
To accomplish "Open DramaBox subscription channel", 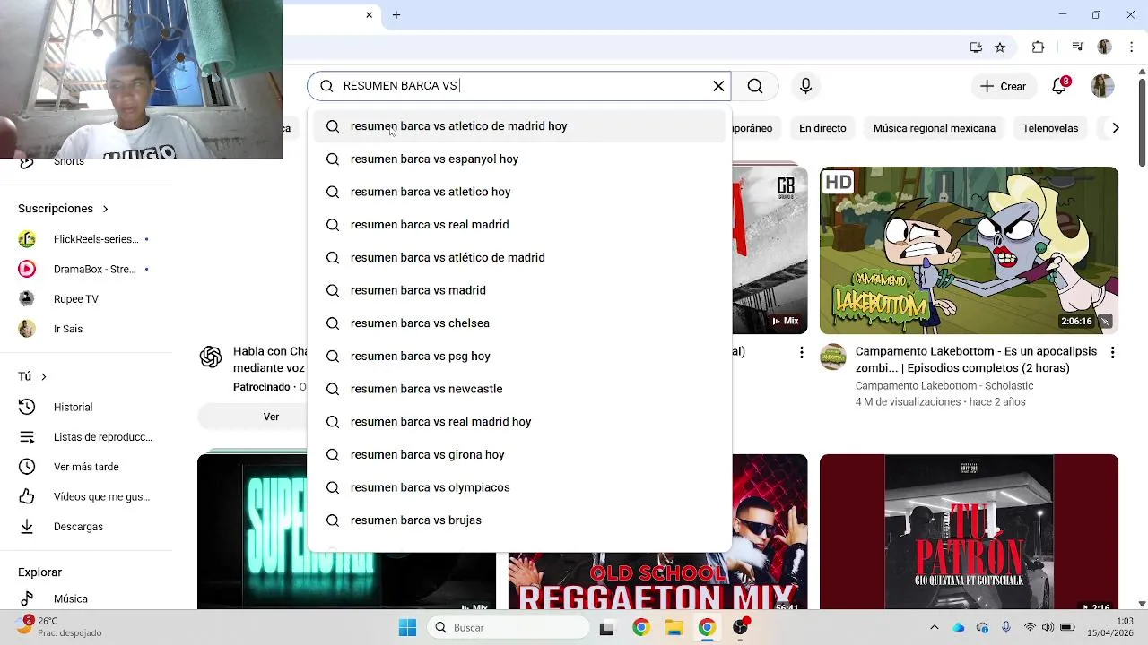I will pos(88,269).
